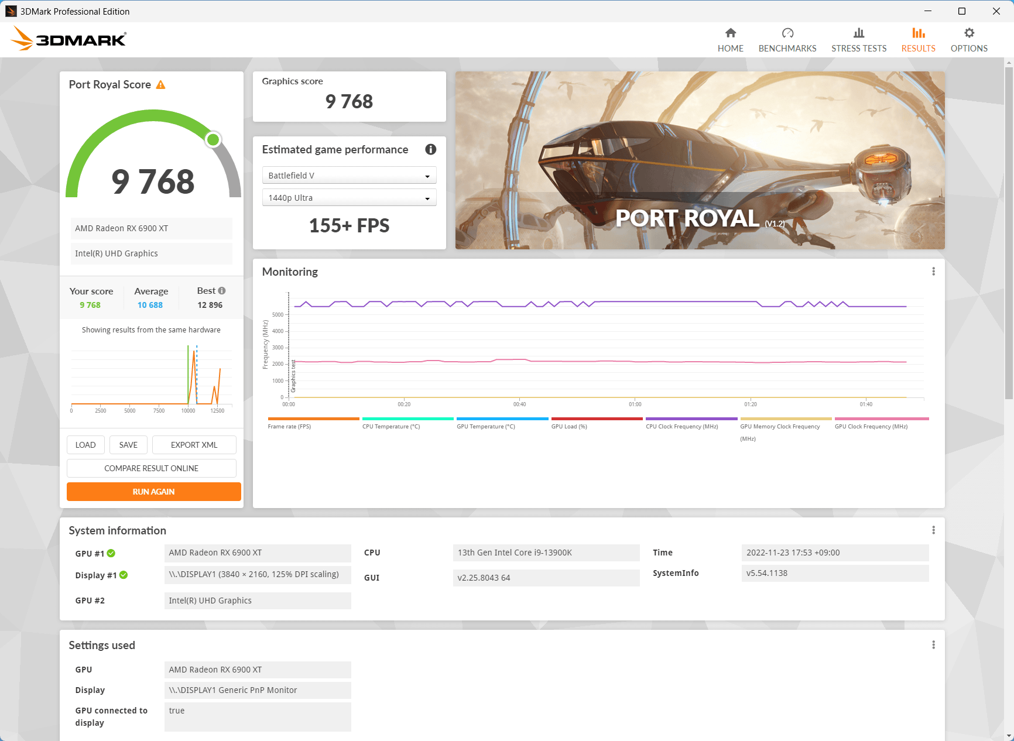This screenshot has width=1014, height=741.
Task: Click the green check beside GPU #1
Action: click(111, 553)
